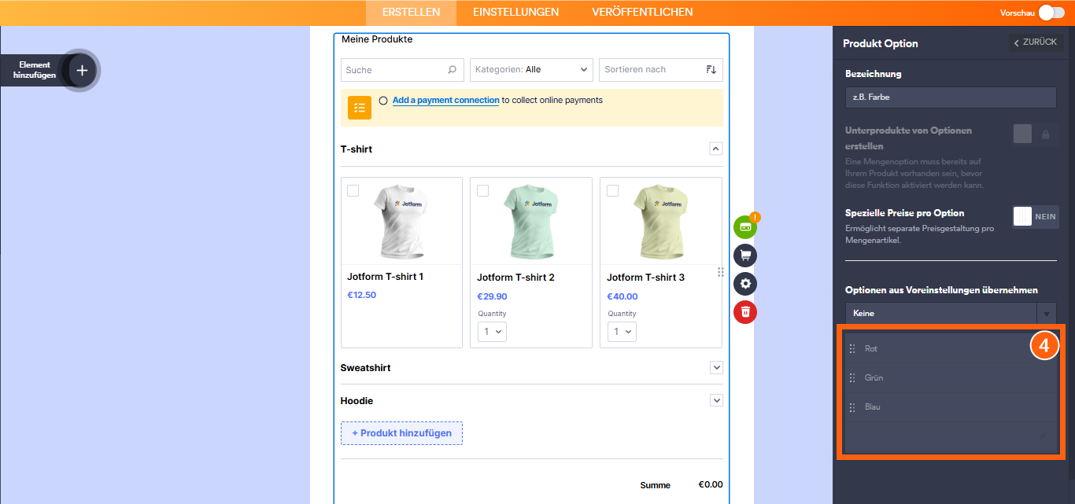The width and height of the screenshot is (1075, 504).
Task: Click the Element hinzufügen plus icon
Action: [x=81, y=70]
